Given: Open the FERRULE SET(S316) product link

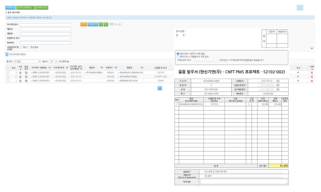Looking at the screenshot, I should [129, 81].
